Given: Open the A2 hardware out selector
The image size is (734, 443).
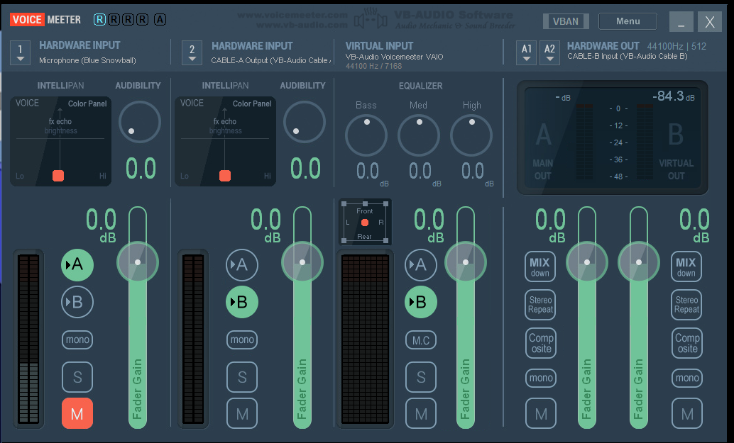Looking at the screenshot, I should 549,52.
